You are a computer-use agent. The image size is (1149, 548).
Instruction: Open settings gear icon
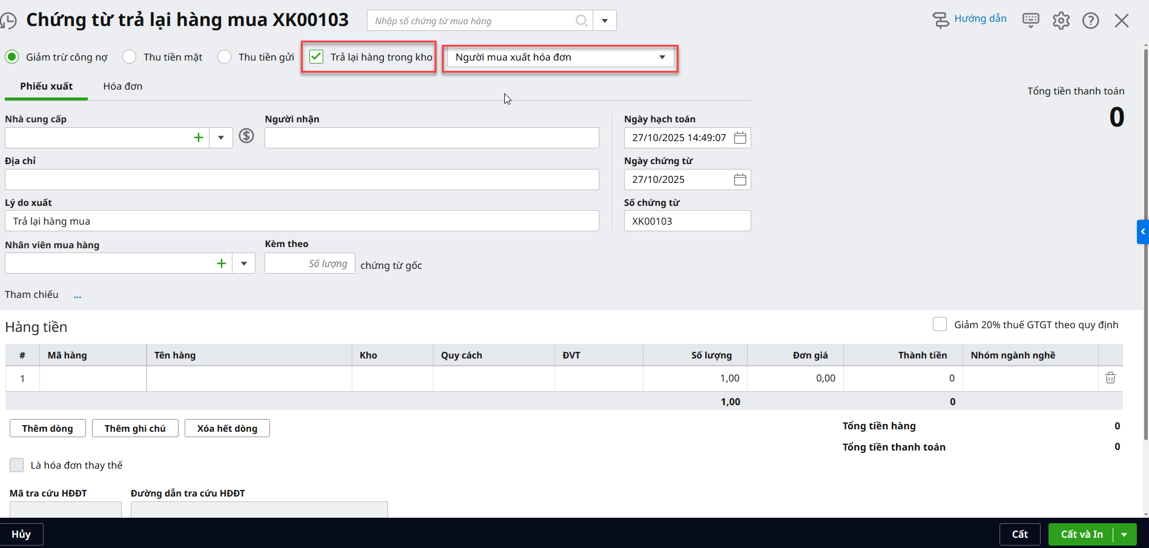(x=1061, y=21)
